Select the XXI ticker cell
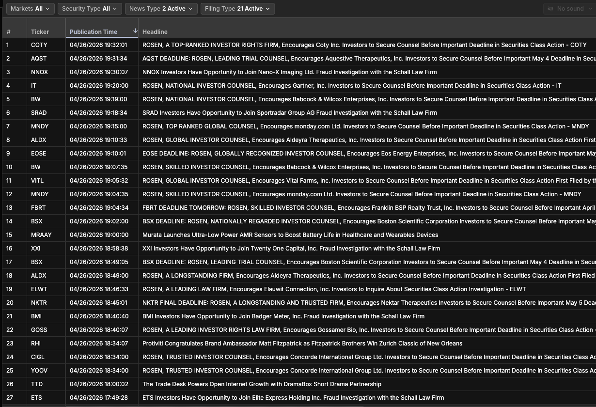The width and height of the screenshot is (596, 407). 36,249
